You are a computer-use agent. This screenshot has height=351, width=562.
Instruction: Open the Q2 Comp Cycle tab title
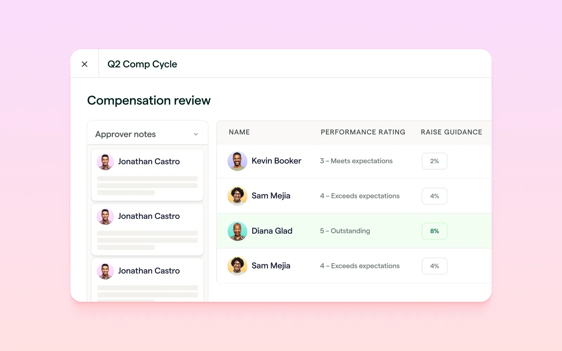142,64
